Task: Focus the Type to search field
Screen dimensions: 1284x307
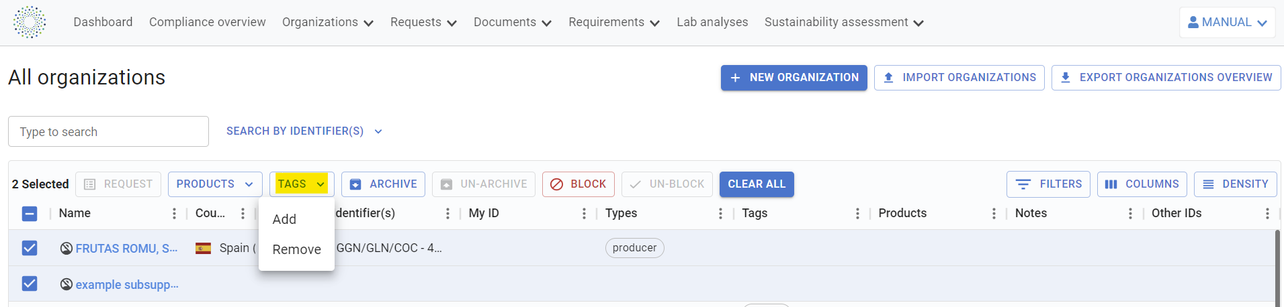Action: tap(108, 131)
